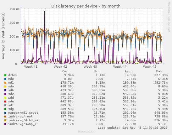Click the md1 orange legend swatch
The height and width of the screenshot is (135, 172).
click(5, 83)
